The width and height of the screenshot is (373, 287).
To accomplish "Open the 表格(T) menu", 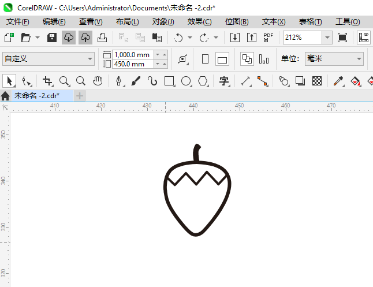I will tap(310, 22).
